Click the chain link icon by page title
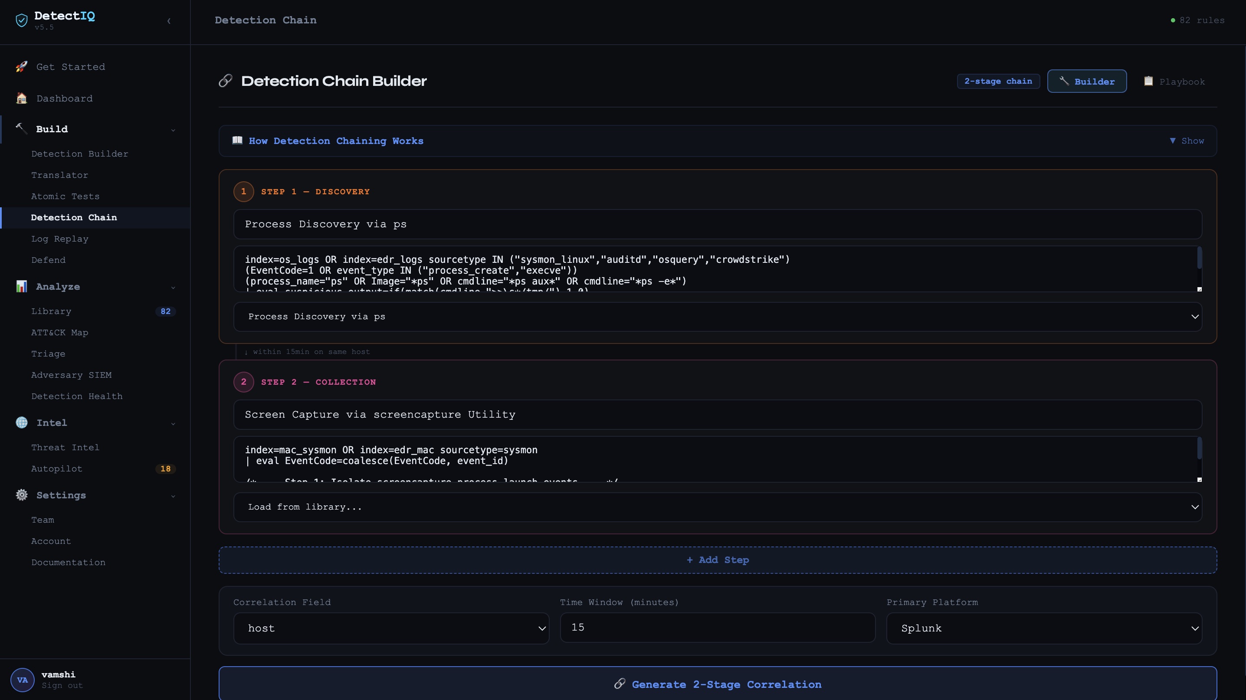 point(226,81)
